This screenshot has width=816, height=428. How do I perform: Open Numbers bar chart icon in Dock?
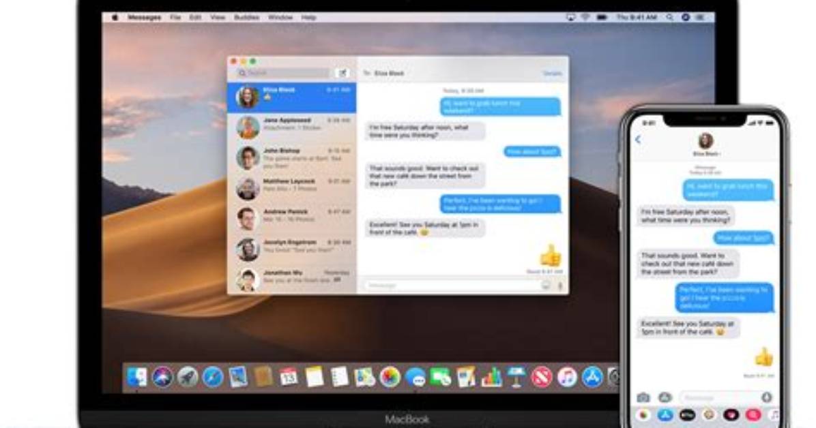click(x=491, y=377)
